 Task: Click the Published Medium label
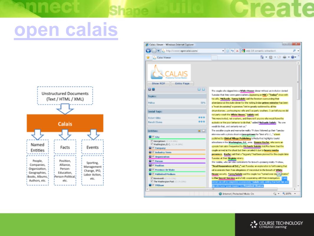(x=165, y=174)
